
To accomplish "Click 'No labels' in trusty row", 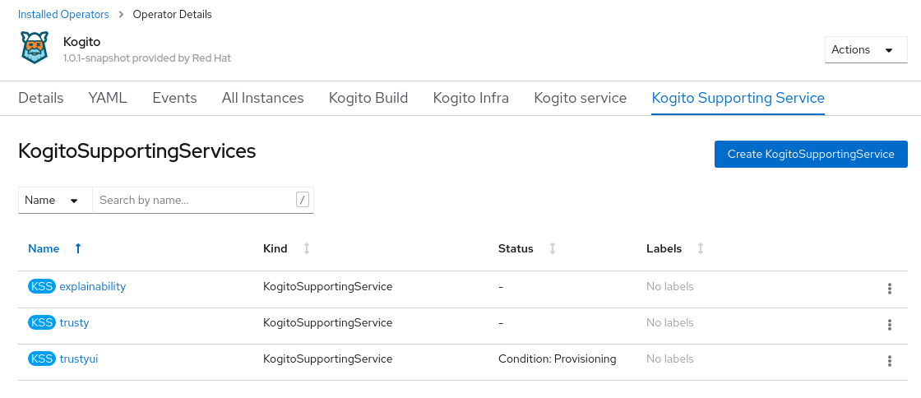I will point(669,323).
